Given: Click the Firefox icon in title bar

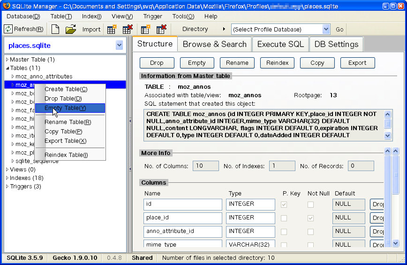Looking at the screenshot, I should [x=6, y=6].
